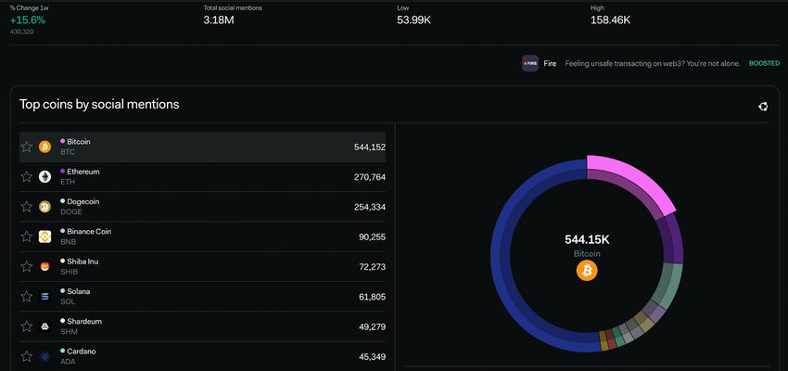The width and height of the screenshot is (788, 371).
Task: Favorite Cardano with its star icon
Action: click(x=27, y=356)
